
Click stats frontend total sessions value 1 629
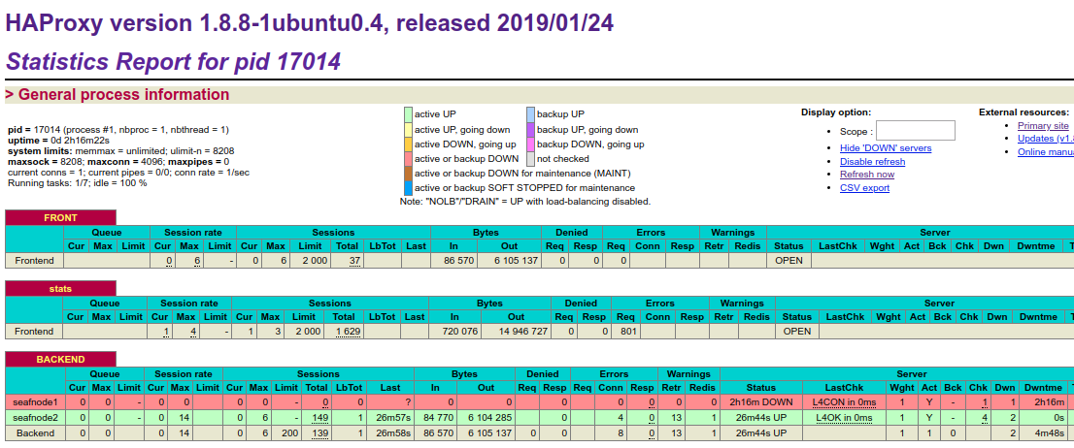click(347, 332)
